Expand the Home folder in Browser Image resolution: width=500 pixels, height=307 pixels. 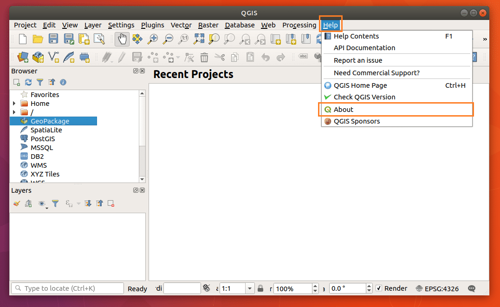pyautogui.click(x=14, y=104)
